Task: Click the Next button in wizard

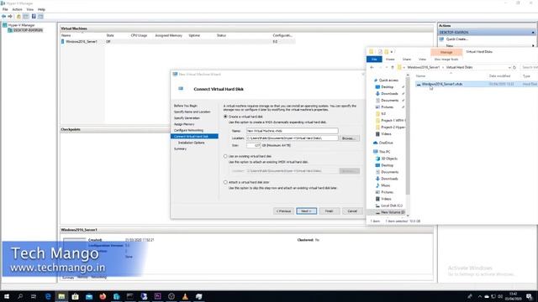Action: [x=306, y=211]
